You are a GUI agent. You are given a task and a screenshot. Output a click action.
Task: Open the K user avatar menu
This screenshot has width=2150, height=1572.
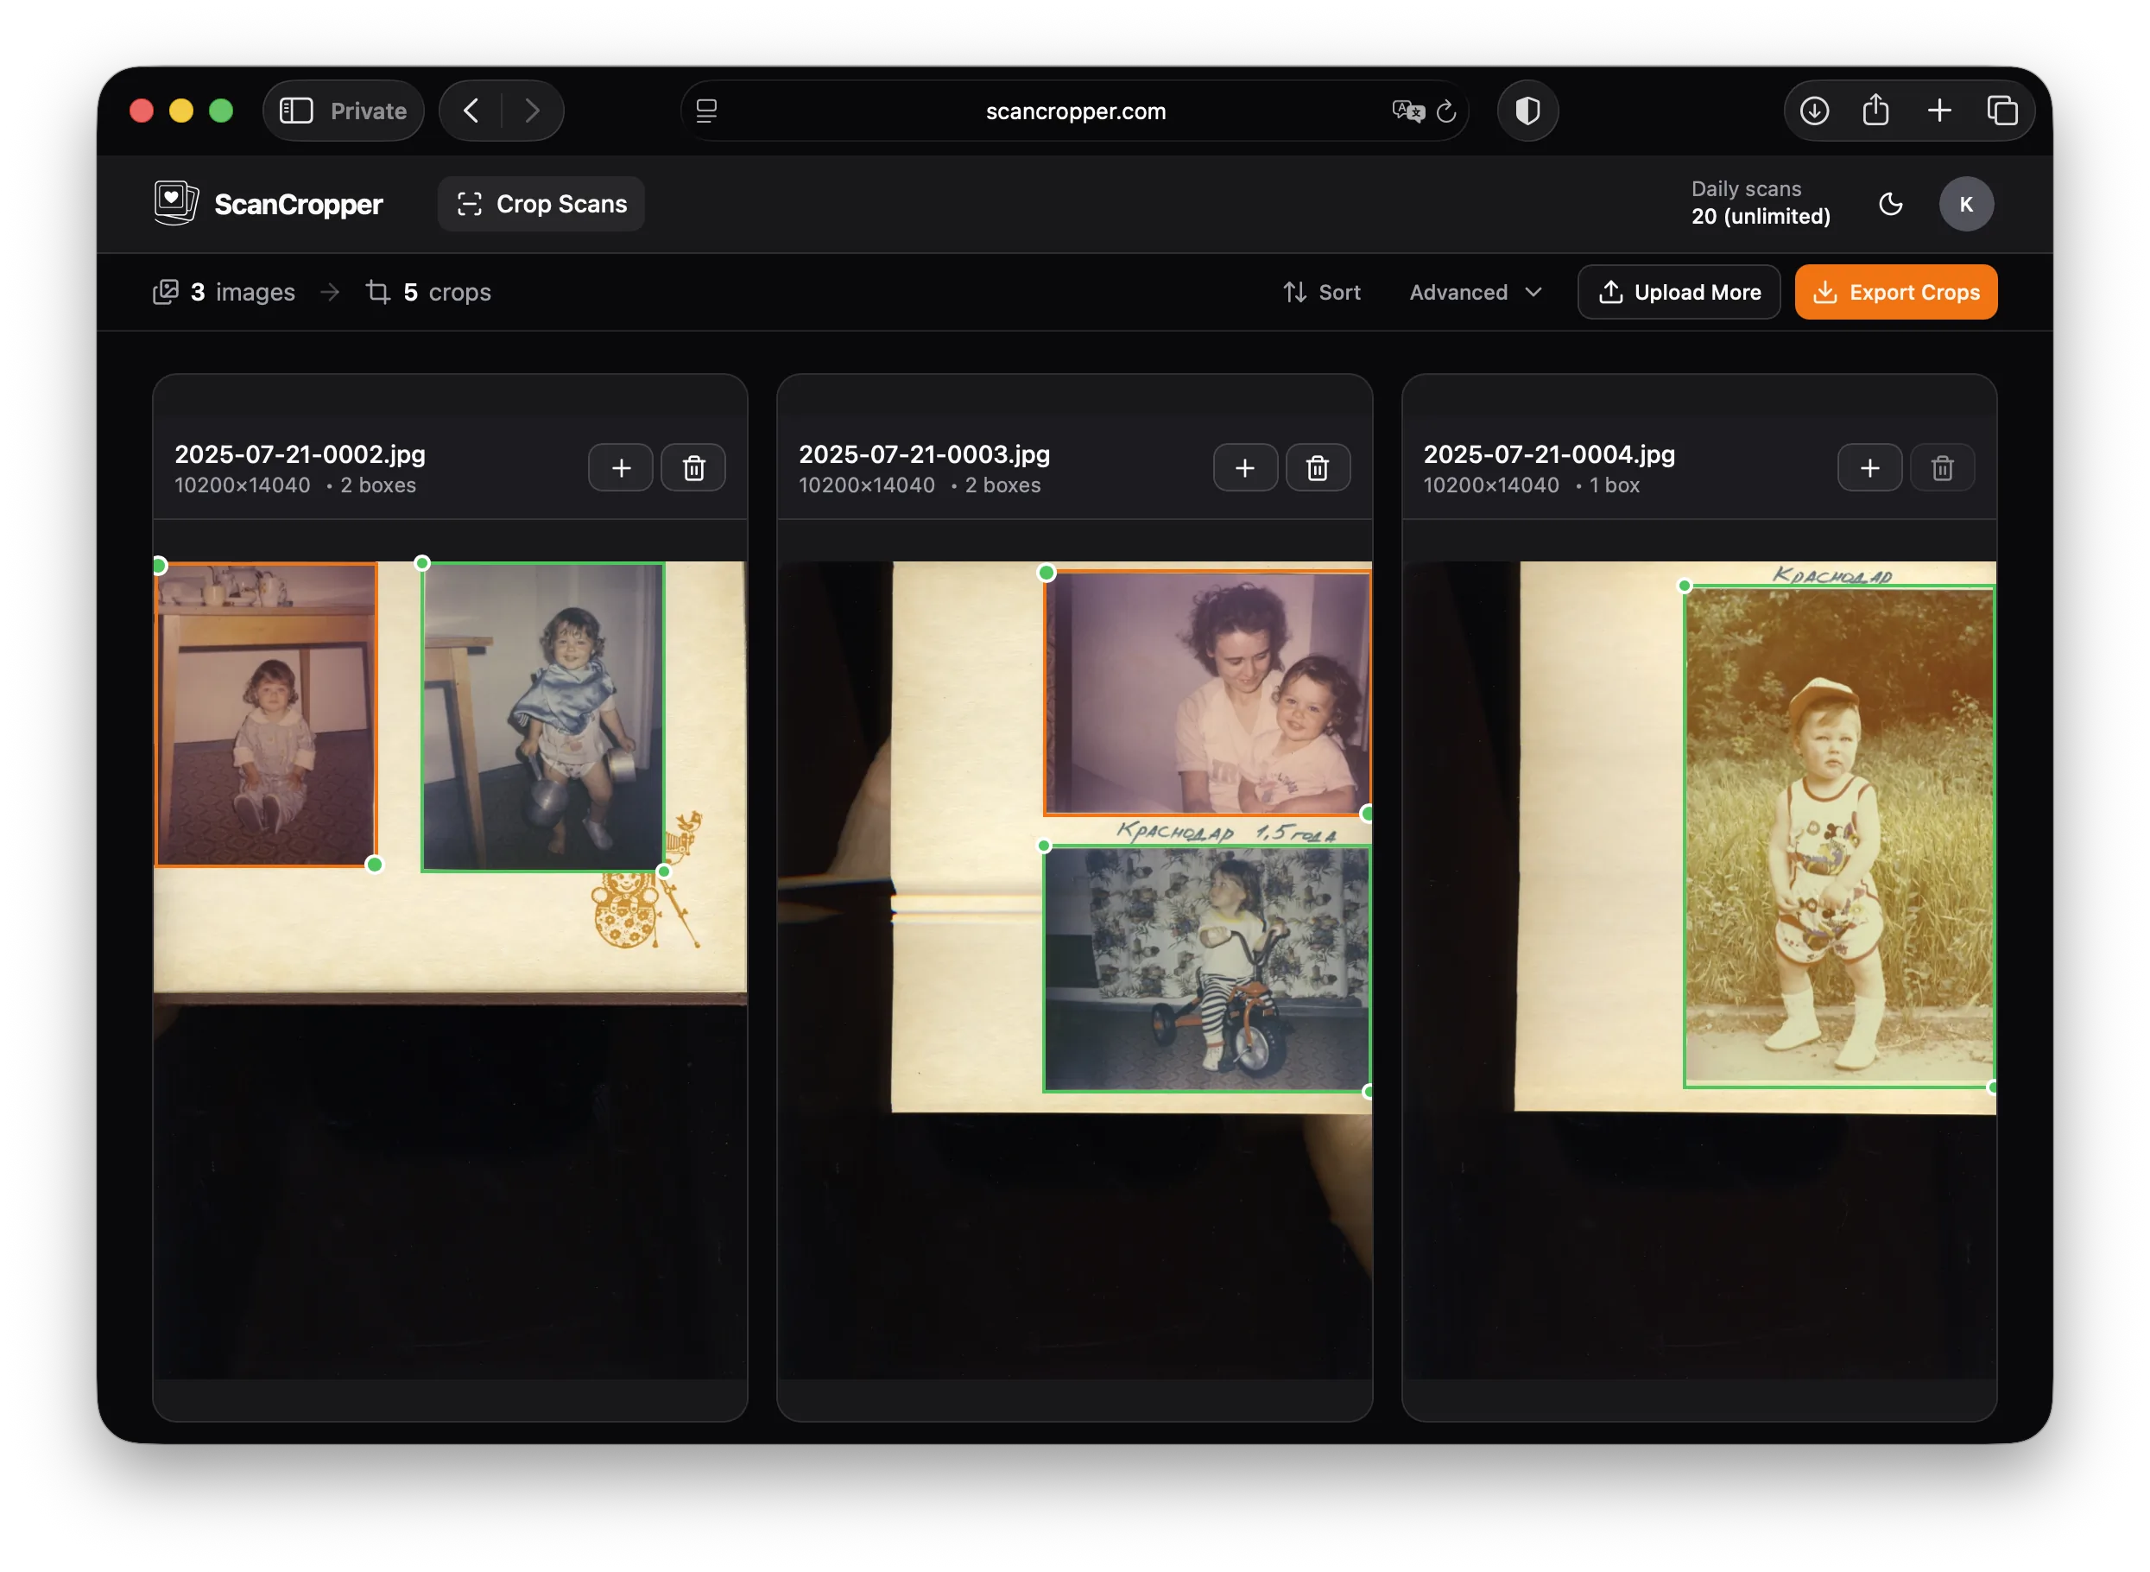1966,203
